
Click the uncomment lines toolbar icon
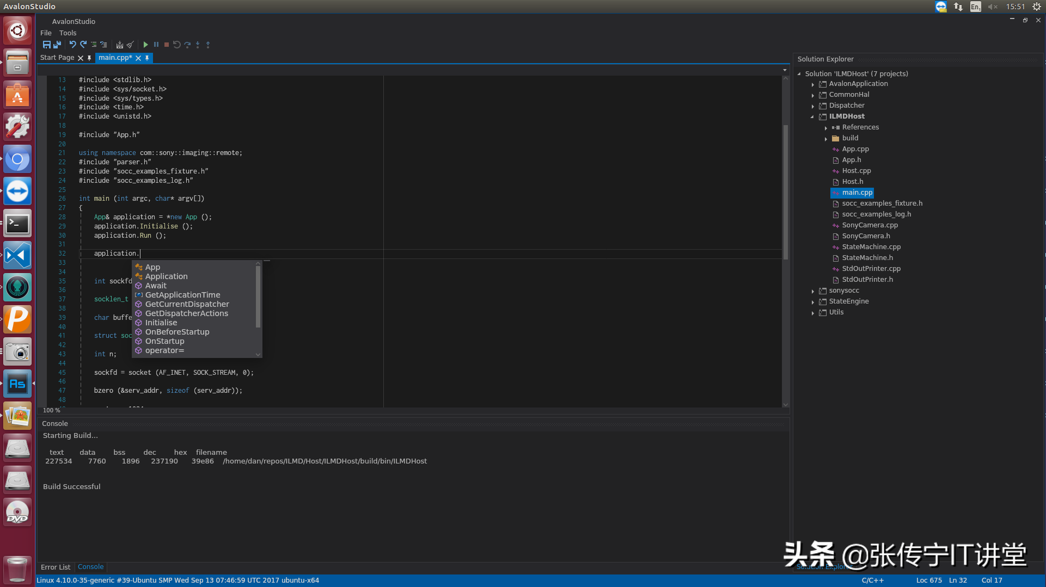(x=103, y=45)
